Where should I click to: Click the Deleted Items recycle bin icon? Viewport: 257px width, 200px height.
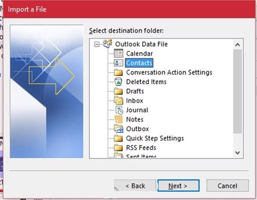coord(118,82)
